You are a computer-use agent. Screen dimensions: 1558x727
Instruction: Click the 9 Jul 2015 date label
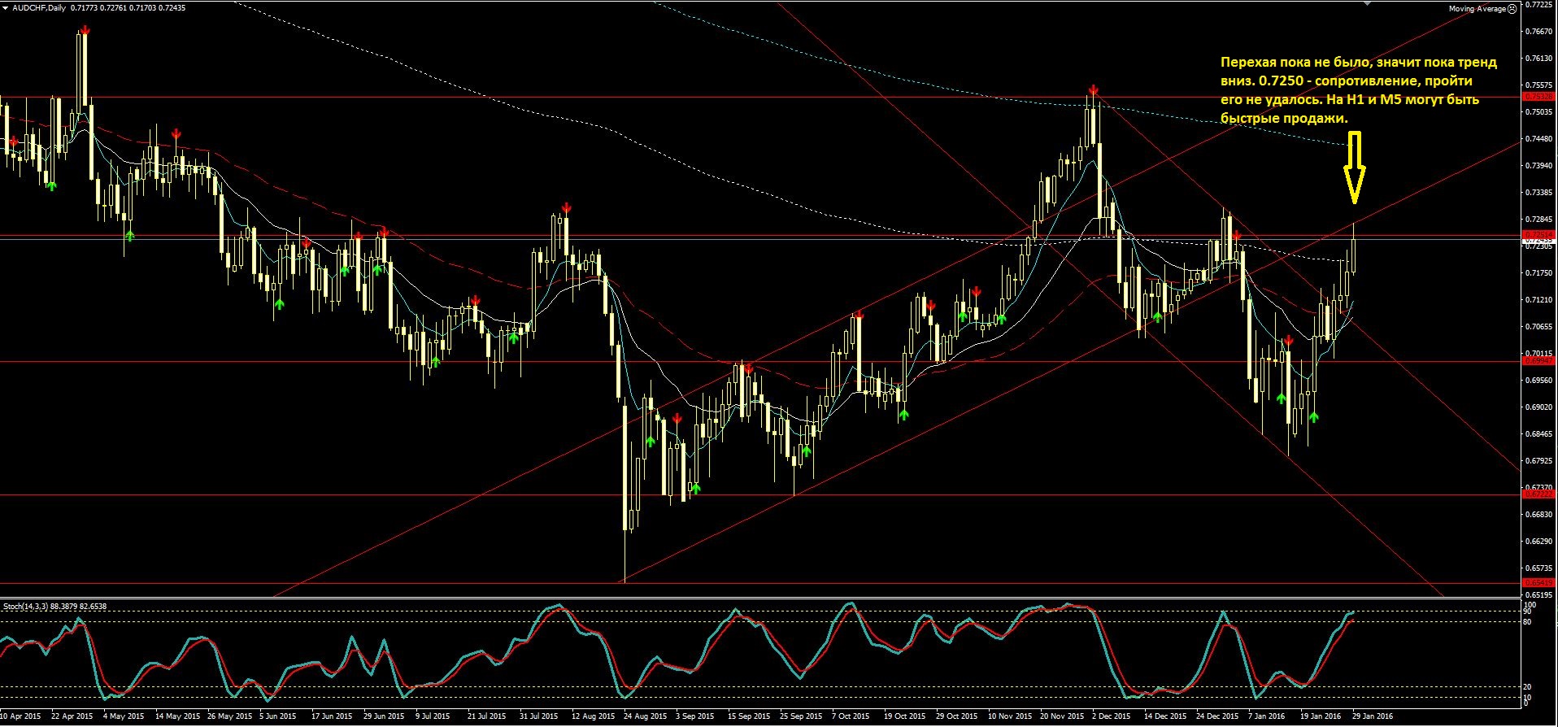[x=433, y=717]
